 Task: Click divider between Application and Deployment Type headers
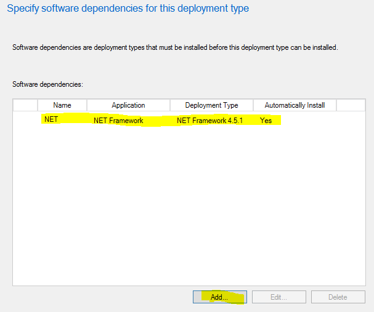(x=170, y=105)
